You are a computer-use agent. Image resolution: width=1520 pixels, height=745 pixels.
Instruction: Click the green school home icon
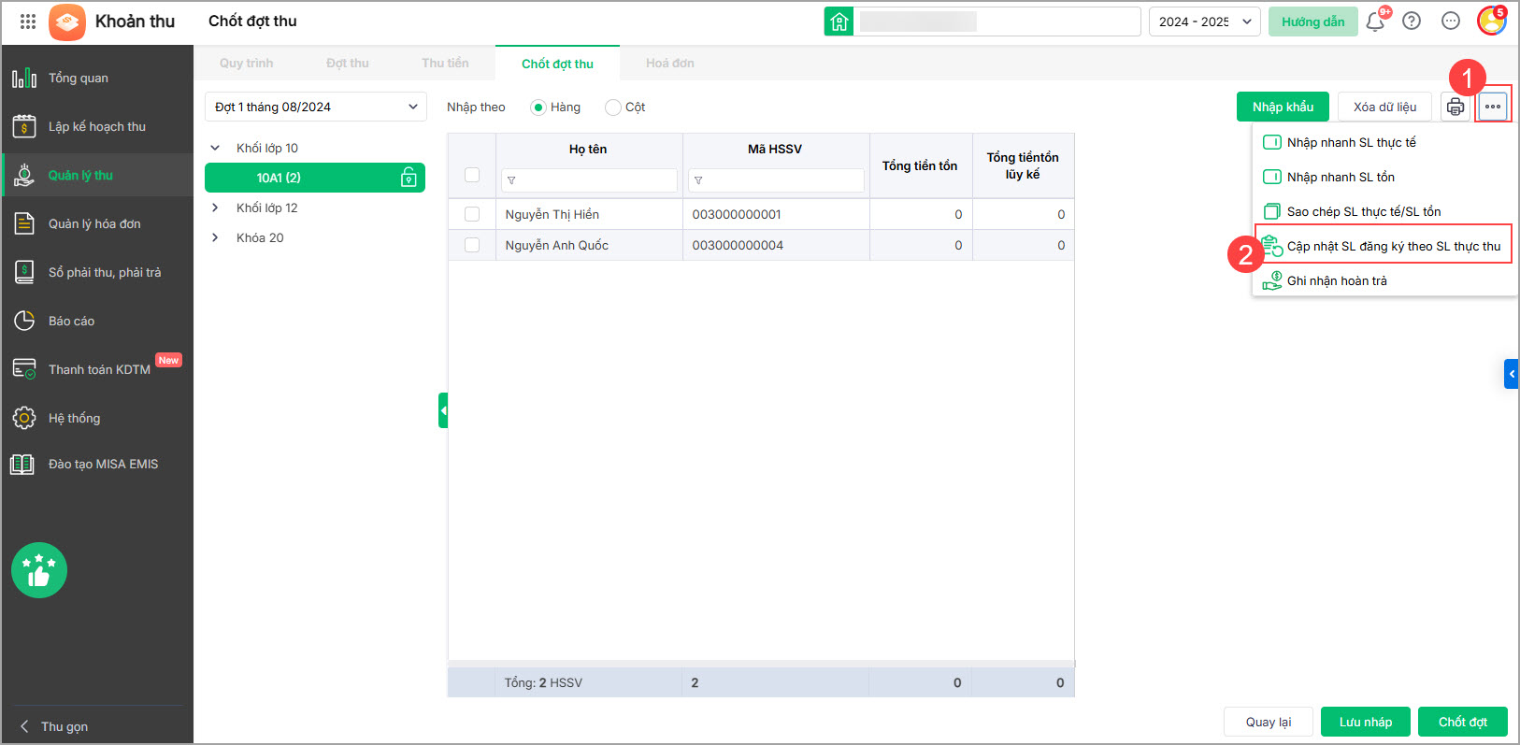(x=839, y=21)
